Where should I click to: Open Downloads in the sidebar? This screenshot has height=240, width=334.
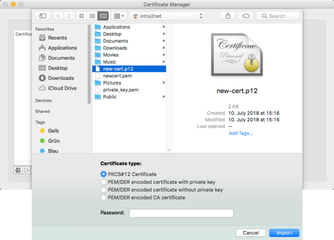pyautogui.click(x=57, y=78)
